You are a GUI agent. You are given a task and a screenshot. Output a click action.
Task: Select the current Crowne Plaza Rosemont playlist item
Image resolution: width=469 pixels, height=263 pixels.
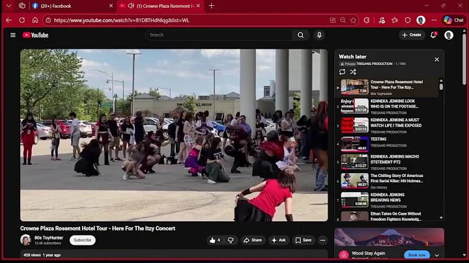click(x=388, y=87)
